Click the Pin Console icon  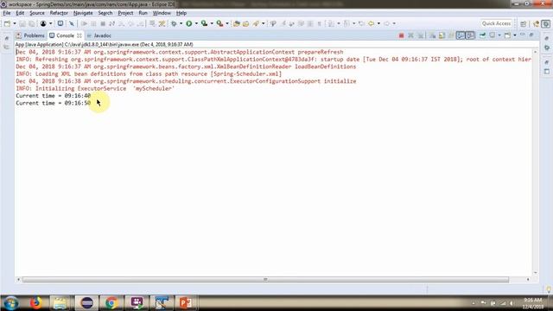point(482,35)
